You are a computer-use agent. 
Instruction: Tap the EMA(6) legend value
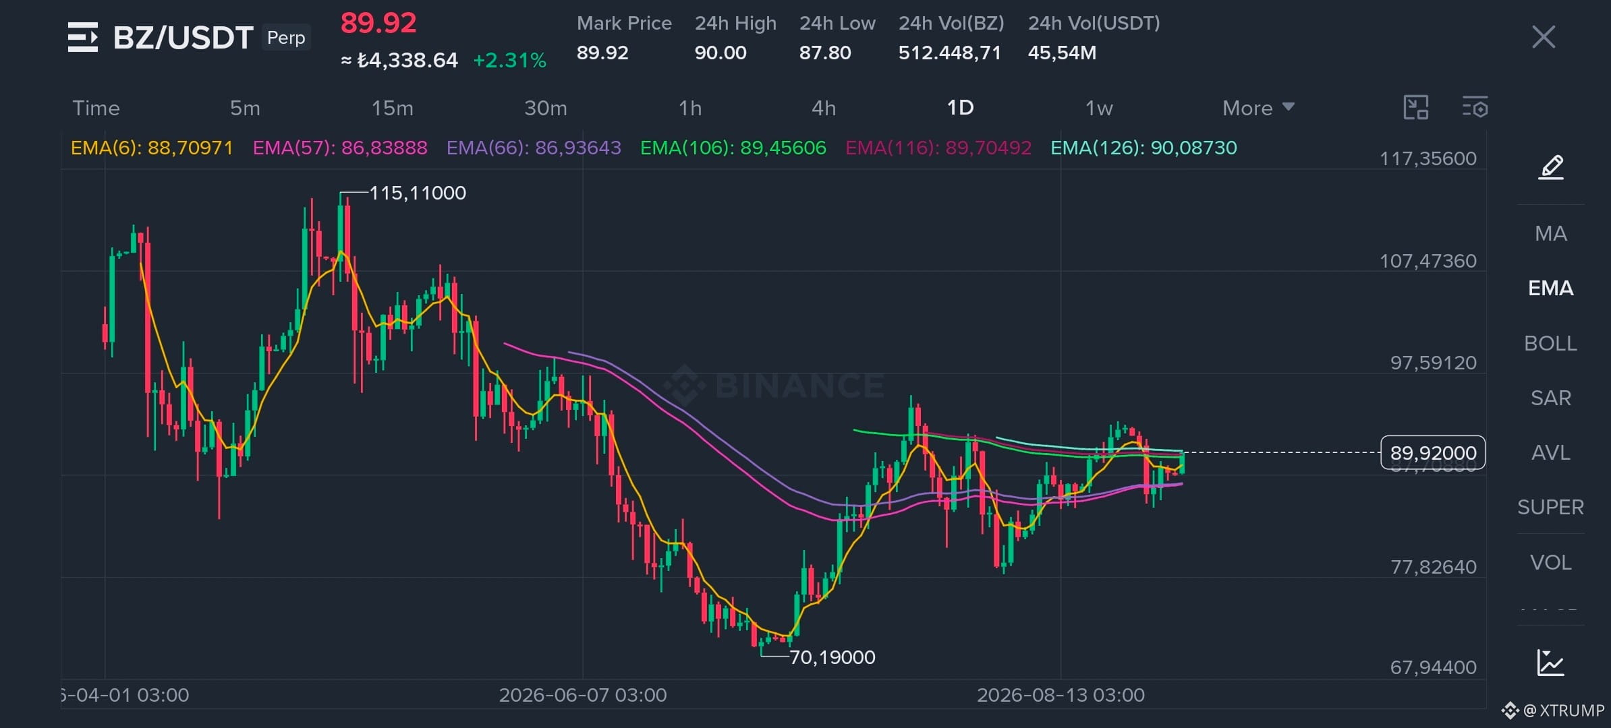(152, 148)
